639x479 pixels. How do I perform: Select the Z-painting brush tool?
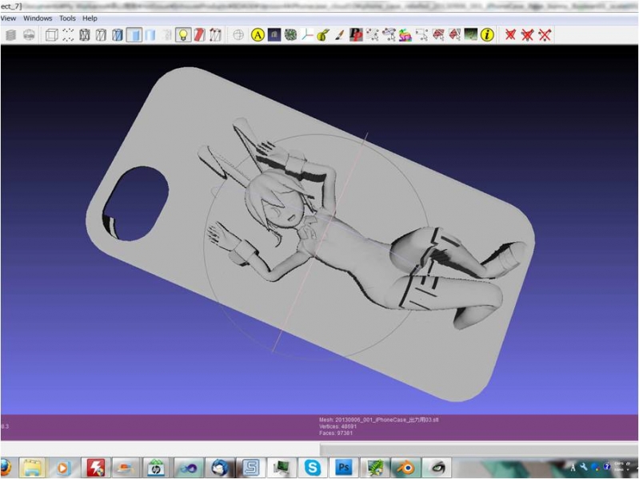[x=339, y=35]
